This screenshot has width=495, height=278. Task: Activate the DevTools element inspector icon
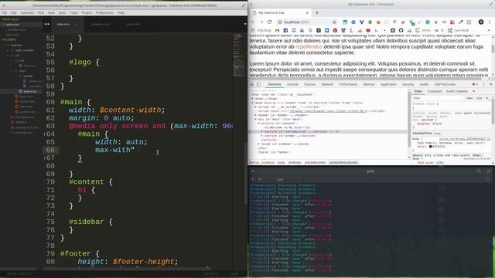(252, 84)
